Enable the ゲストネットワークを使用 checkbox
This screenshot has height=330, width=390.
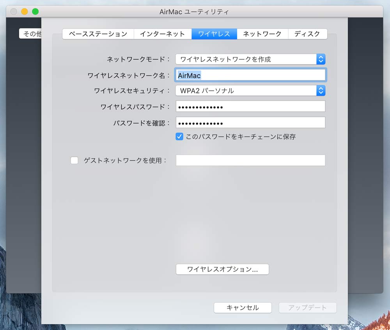click(x=74, y=160)
